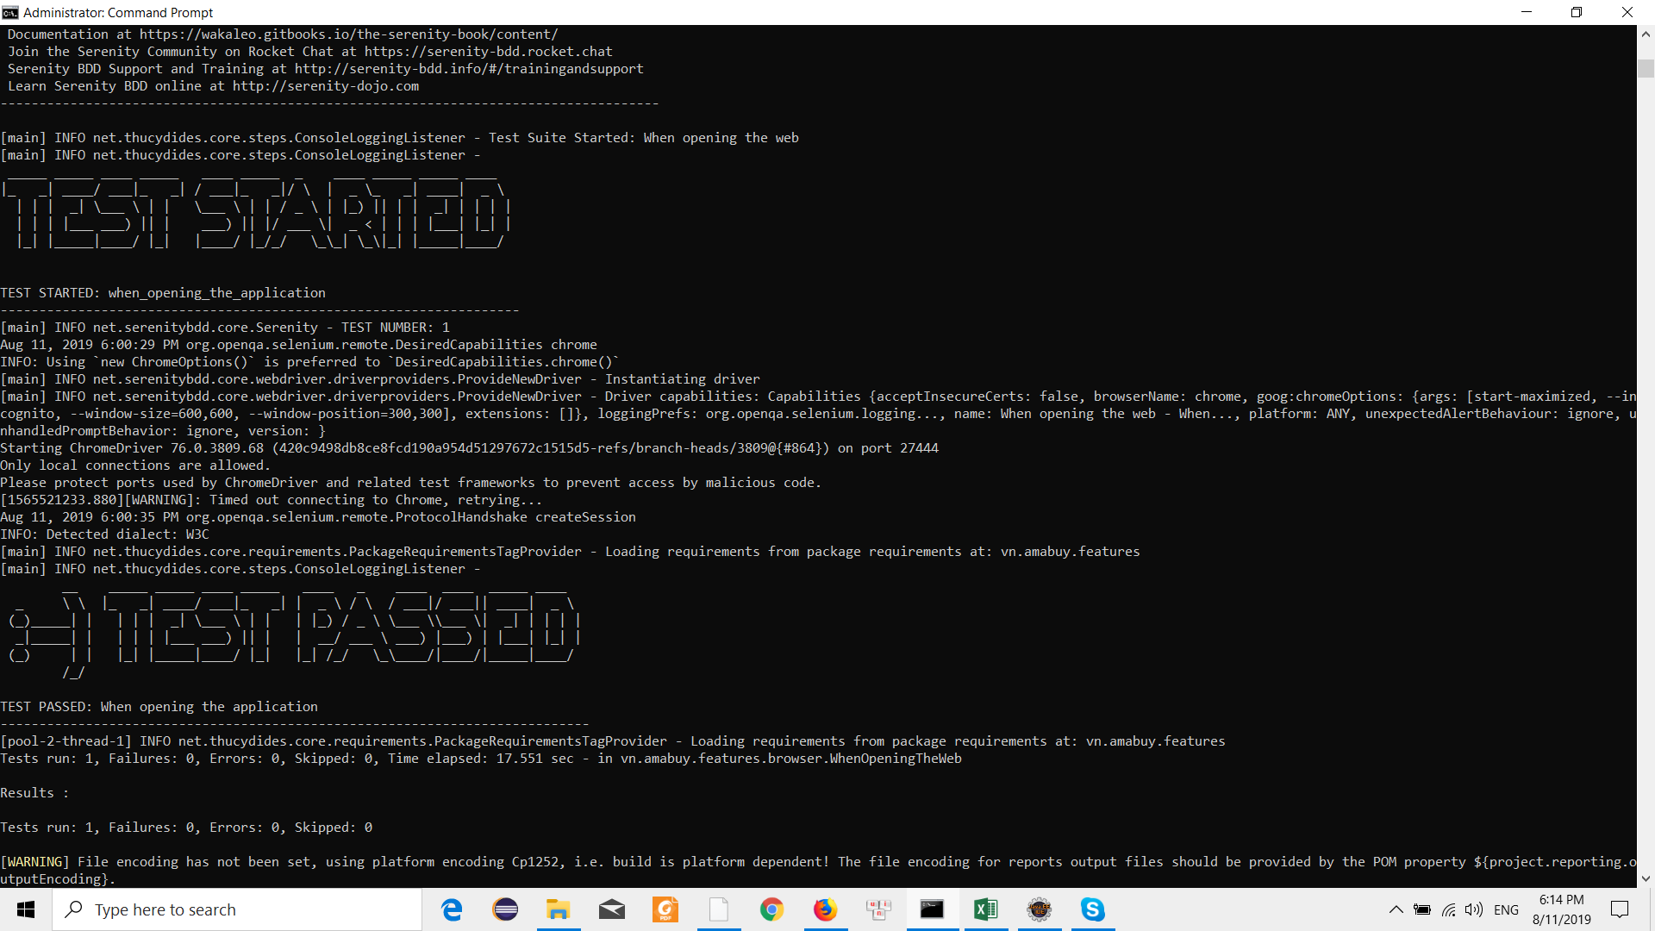Open the Mail app on the taskbar
Image resolution: width=1655 pixels, height=931 pixels.
(x=612, y=909)
